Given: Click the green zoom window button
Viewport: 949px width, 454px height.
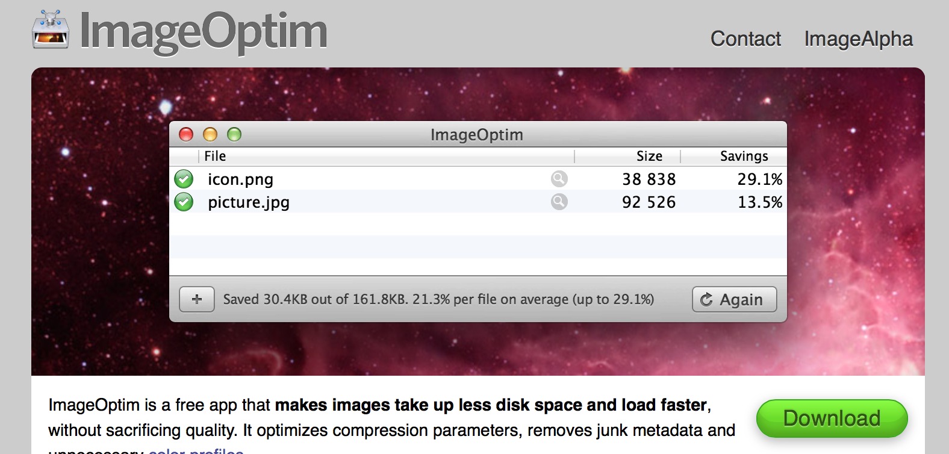Looking at the screenshot, I should 234,134.
